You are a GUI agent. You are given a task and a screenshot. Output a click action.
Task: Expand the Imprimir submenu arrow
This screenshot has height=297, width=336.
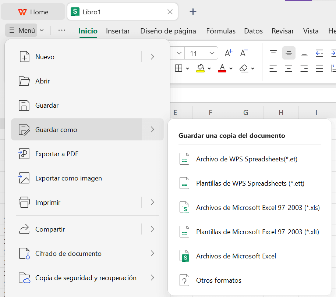152,203
